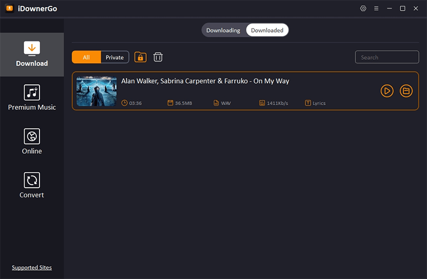The width and height of the screenshot is (427, 279).
Task: Select the Download sidebar section
Action: [32, 54]
